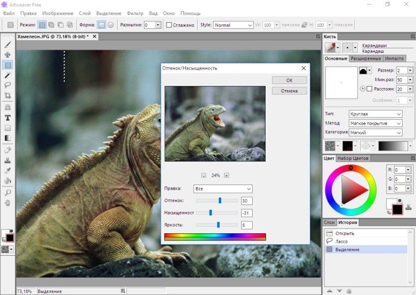
Task: Toggle the Расстоян checkbox
Action: coord(369,89)
